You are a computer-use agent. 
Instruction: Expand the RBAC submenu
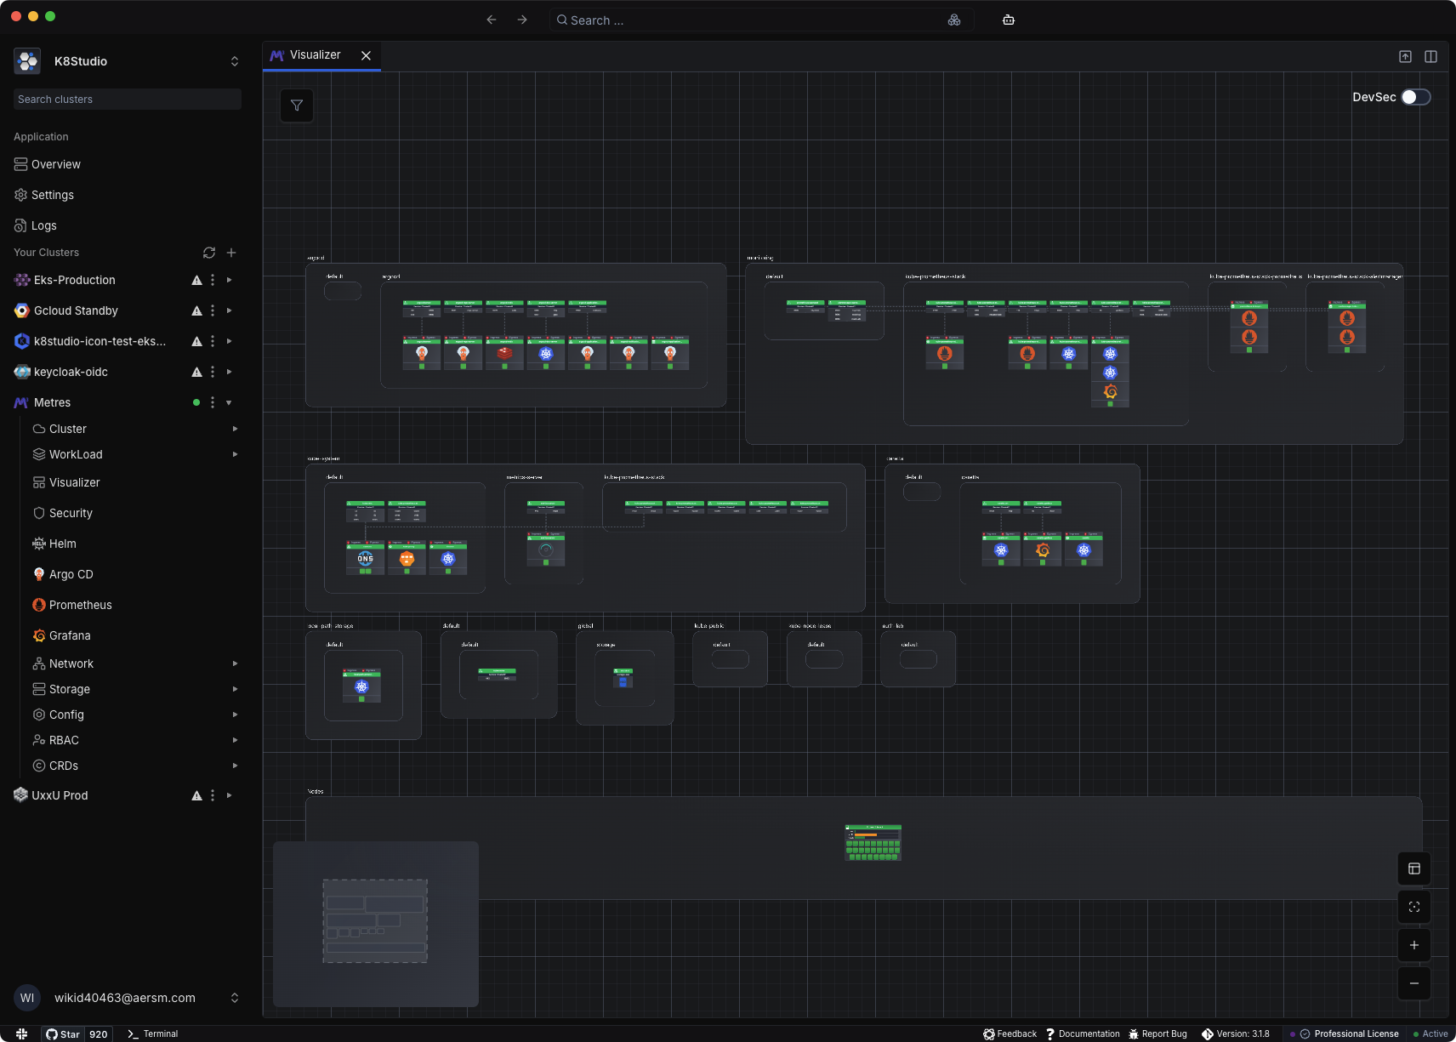[x=235, y=740]
